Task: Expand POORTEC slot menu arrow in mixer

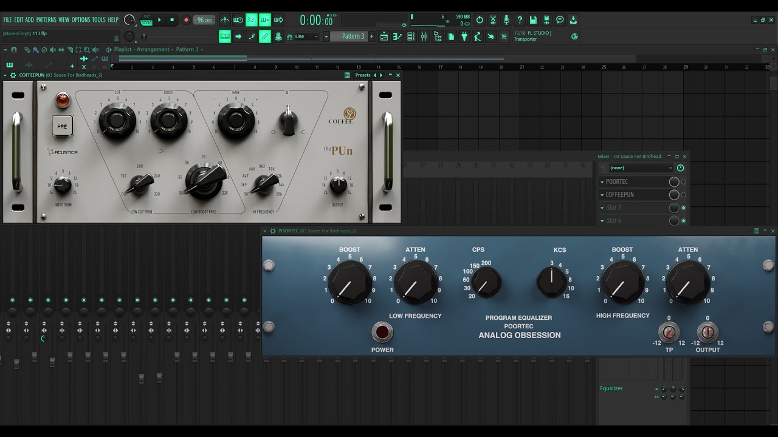Action: [x=602, y=181]
